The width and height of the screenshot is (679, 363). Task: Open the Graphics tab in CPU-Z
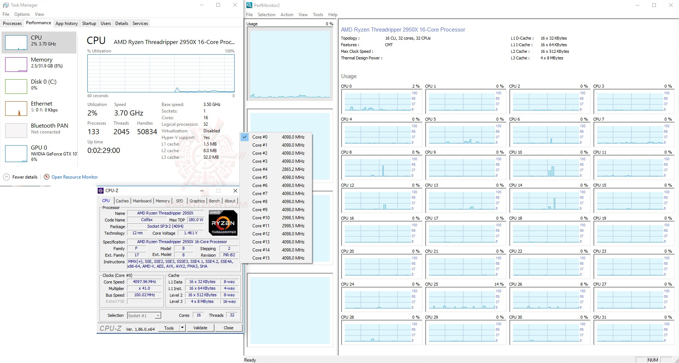197,201
